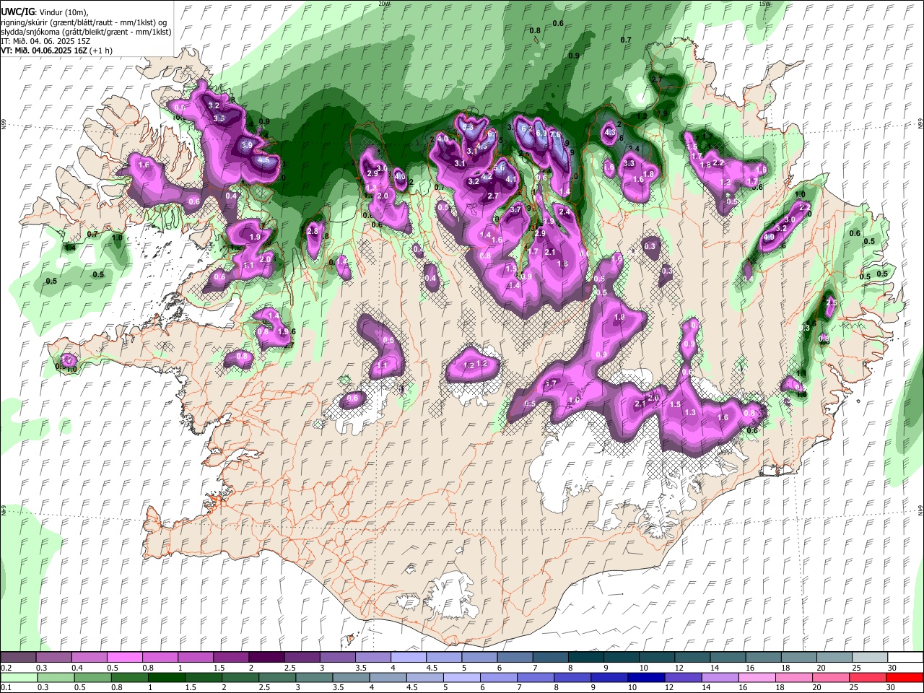Select the darkest purple swatch between 2 and 2.5
Image resolution: width=924 pixels, height=693 pixels.
point(266,658)
